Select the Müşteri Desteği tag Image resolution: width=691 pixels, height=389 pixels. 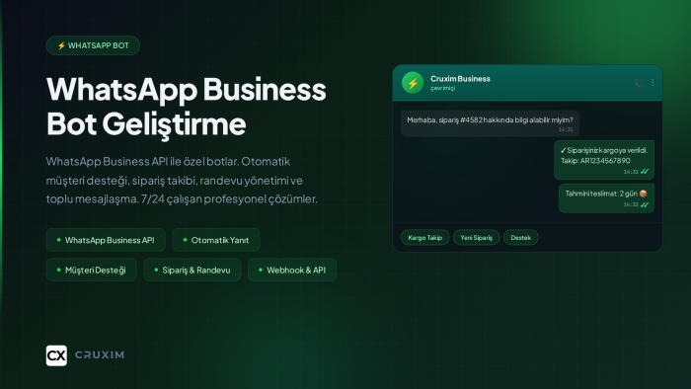pyautogui.click(x=91, y=270)
